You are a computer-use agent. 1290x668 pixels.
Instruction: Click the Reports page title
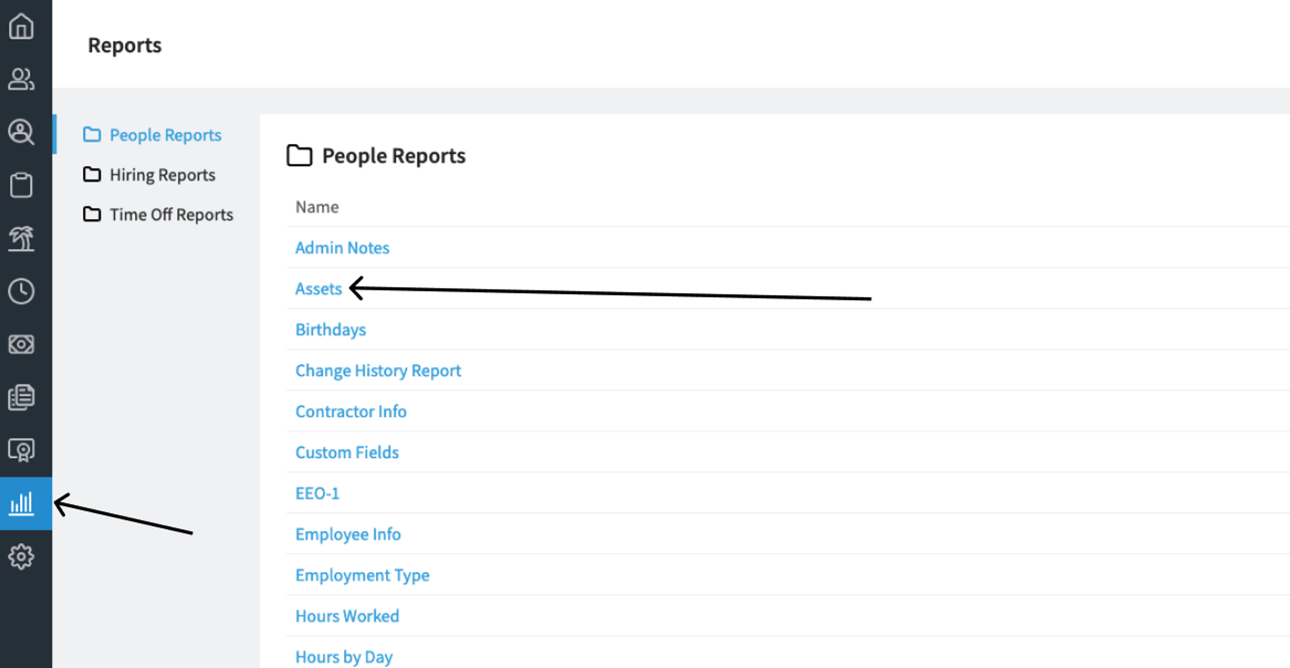click(125, 46)
